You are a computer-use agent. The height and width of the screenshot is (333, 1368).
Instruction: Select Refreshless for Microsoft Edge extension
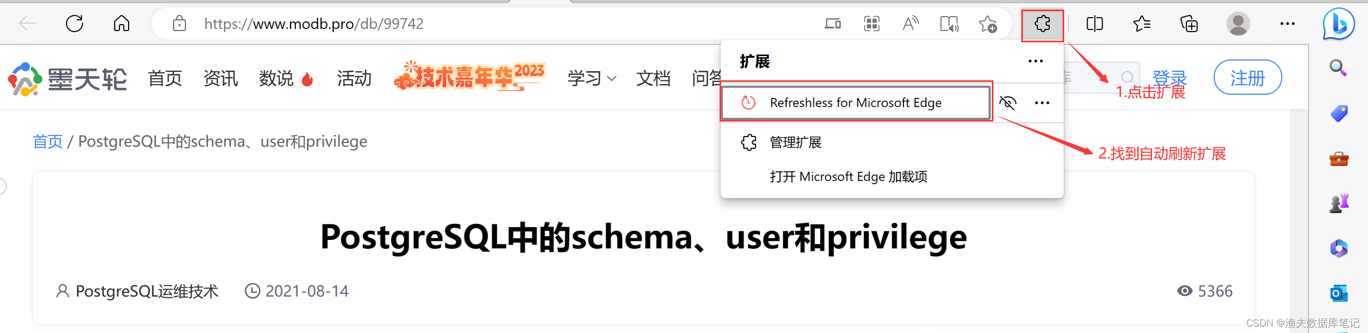(855, 102)
